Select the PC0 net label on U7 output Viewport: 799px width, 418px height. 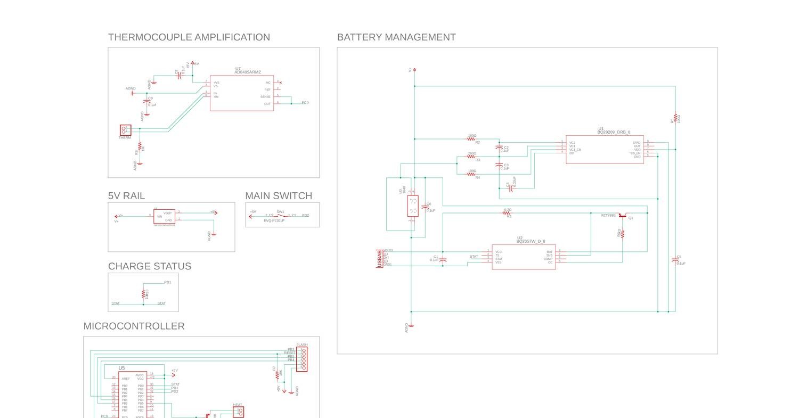(x=305, y=103)
